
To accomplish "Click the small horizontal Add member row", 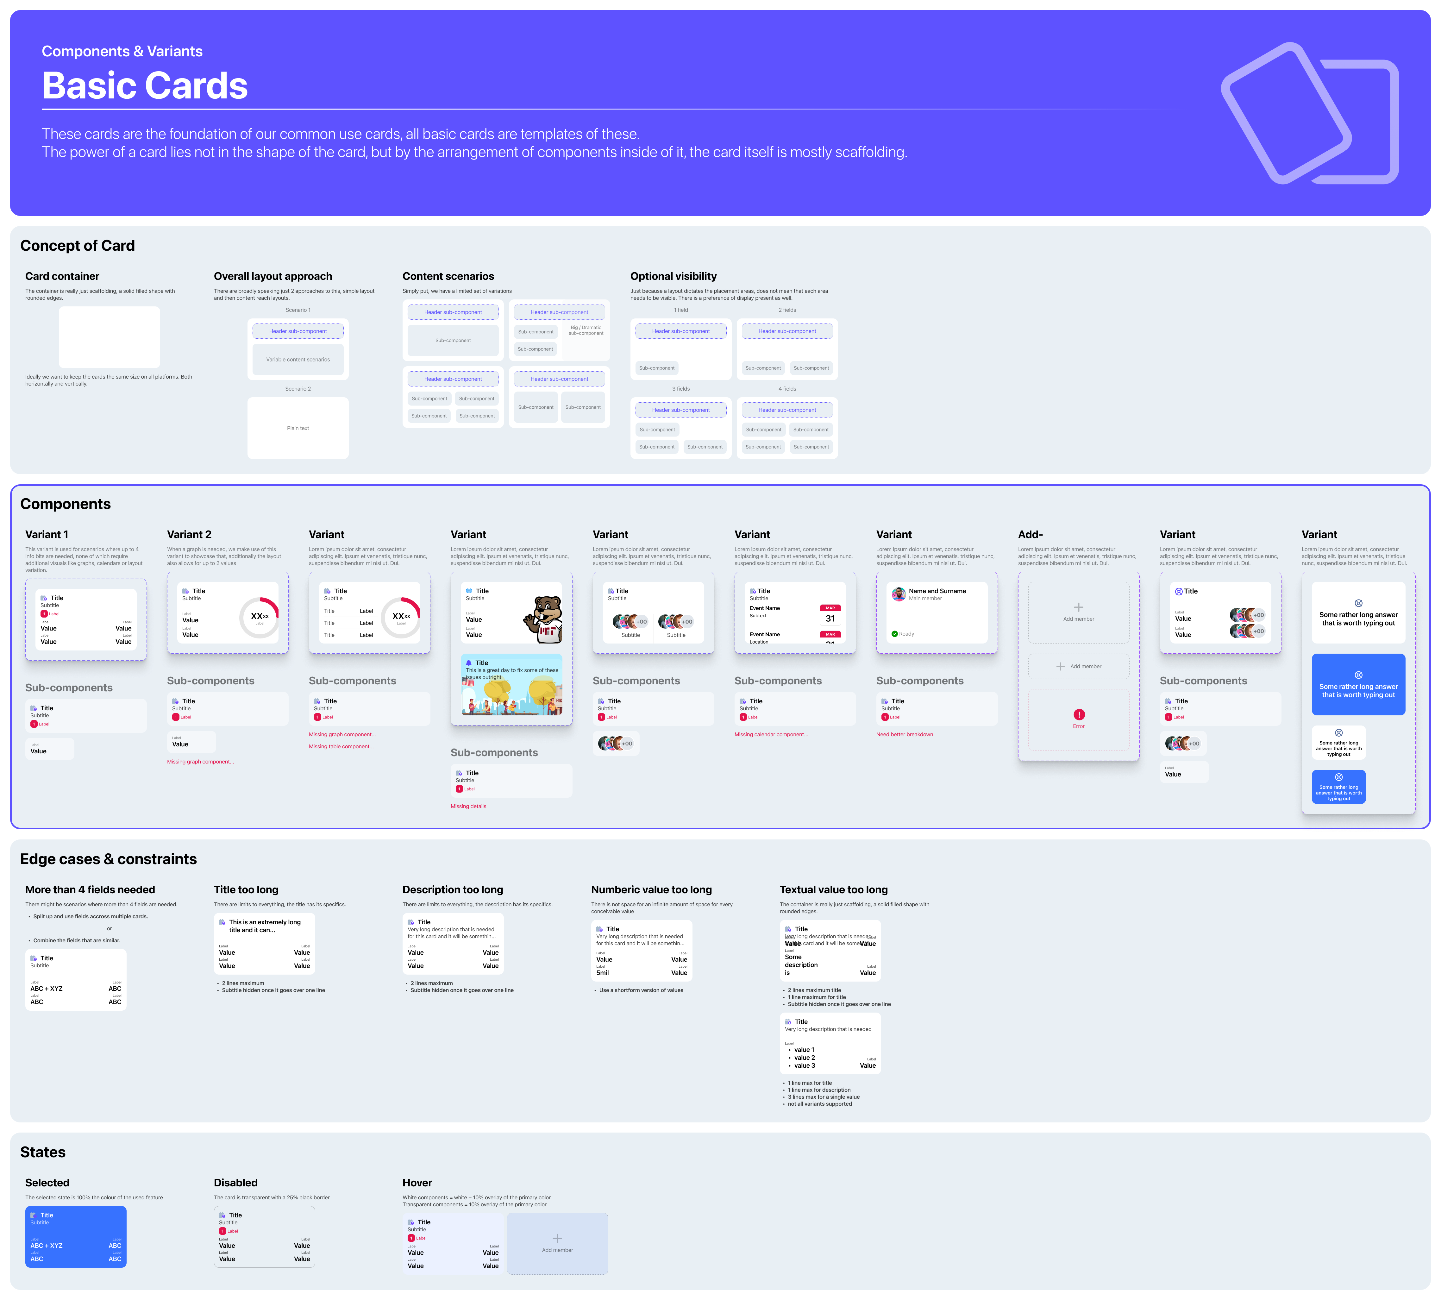I will [x=1078, y=666].
